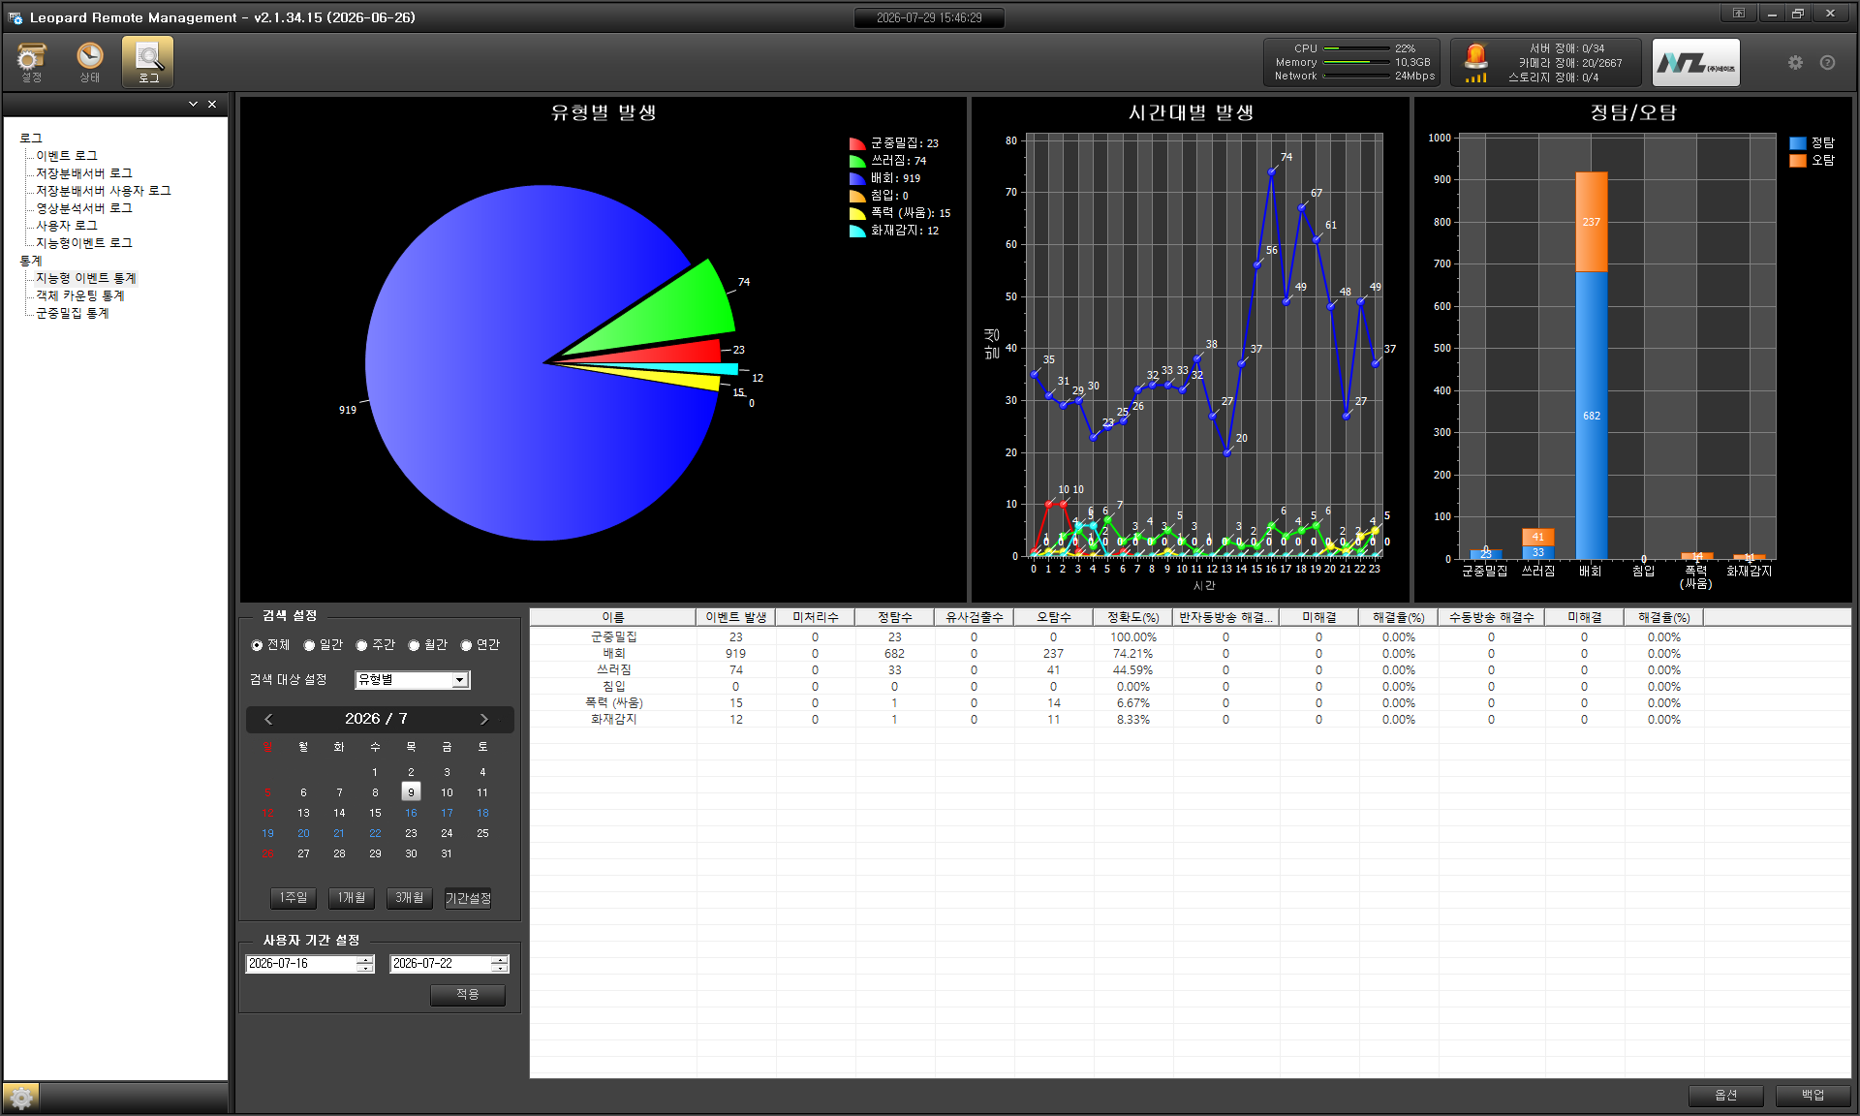Click the 1개월 period button
Screen dimensions: 1860x1116
351,898
